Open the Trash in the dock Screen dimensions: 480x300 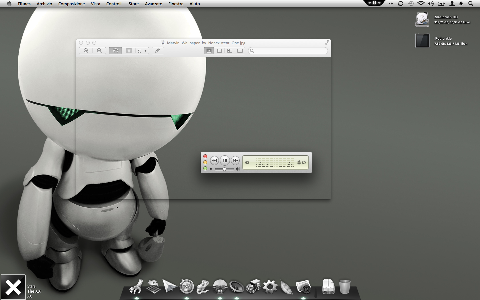345,287
